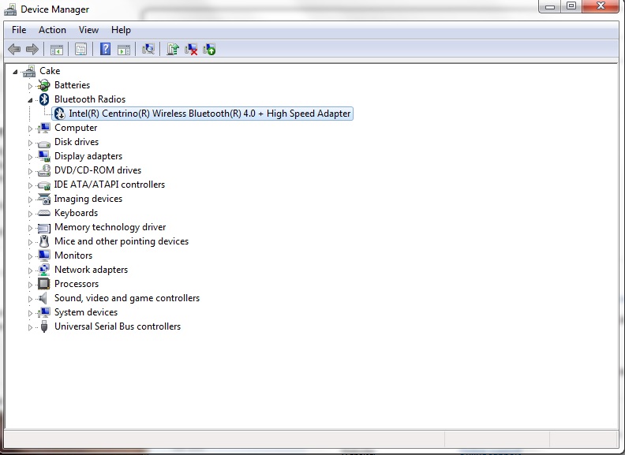The image size is (625, 455).
Task: Open the Action menu
Action: (52, 30)
